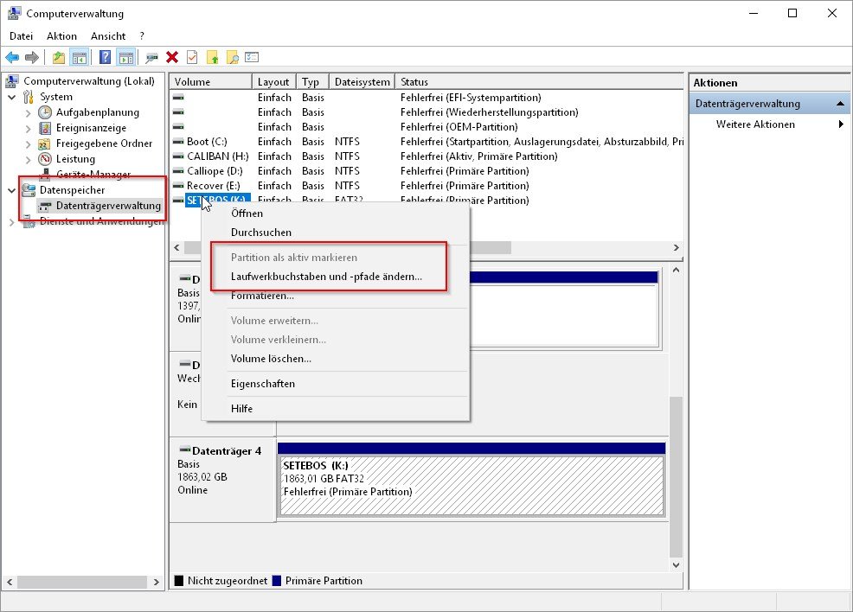
Task: Expand the Aufgabenplanung tree node
Action: point(28,112)
